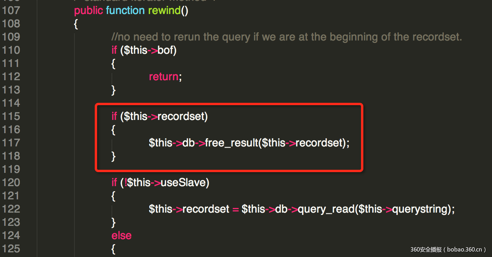Click line number 122 in the gutter
The image size is (492, 257).
tap(11, 209)
